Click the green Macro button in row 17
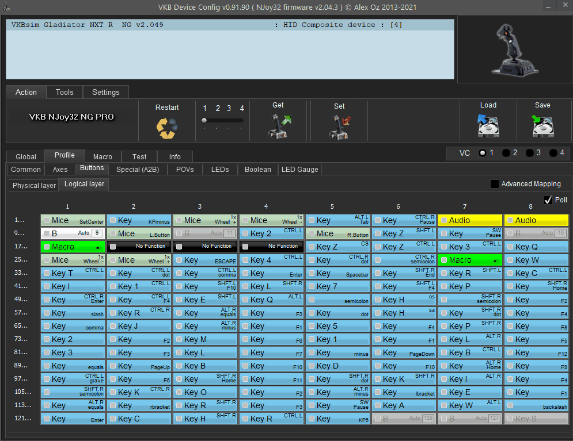This screenshot has width=573, height=441. point(73,247)
